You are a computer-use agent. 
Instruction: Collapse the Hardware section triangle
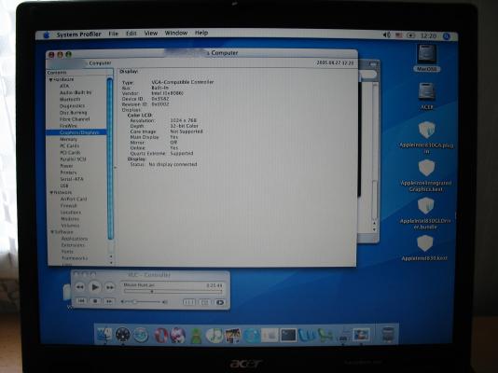pyautogui.click(x=50, y=79)
